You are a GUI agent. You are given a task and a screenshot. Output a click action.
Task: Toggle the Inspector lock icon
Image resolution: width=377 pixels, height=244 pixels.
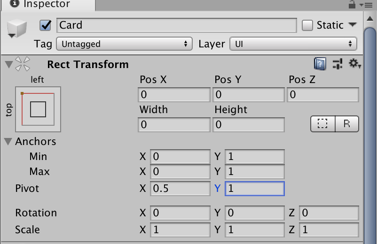pos(352,4)
